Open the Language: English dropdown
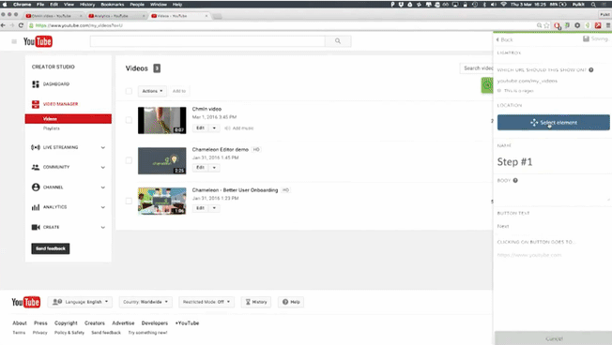This screenshot has height=345, width=612. pyautogui.click(x=80, y=302)
